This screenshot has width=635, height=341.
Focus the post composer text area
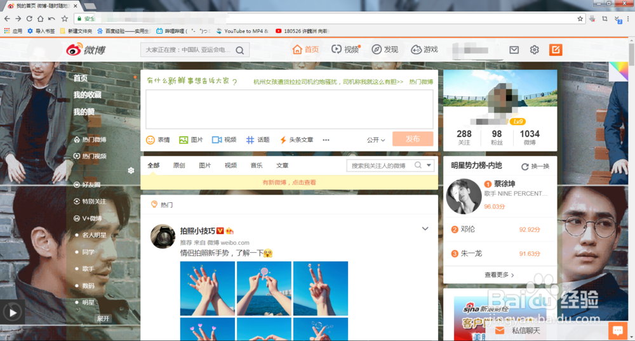coord(289,109)
